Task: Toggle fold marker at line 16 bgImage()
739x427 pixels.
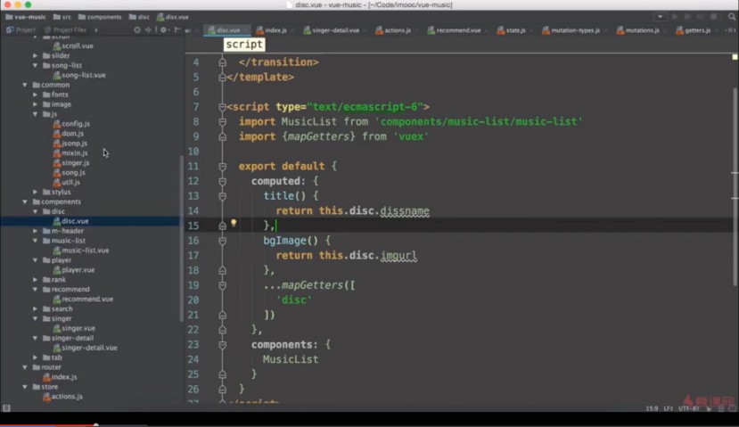Action: [x=223, y=241]
